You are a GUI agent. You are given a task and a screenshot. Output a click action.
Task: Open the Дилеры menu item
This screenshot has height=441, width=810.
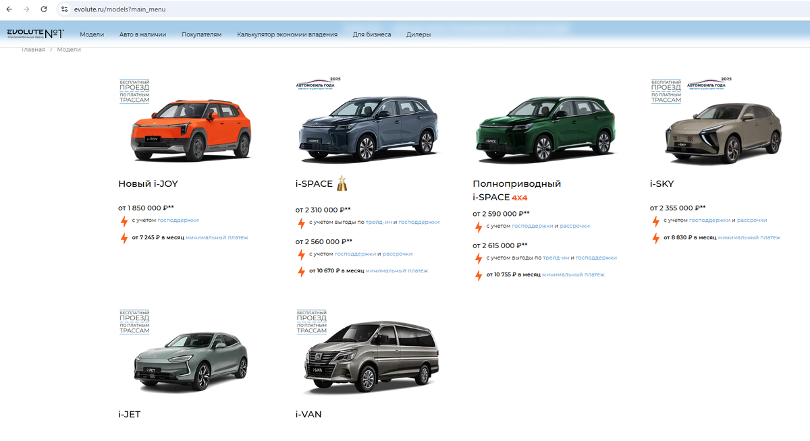pyautogui.click(x=418, y=34)
